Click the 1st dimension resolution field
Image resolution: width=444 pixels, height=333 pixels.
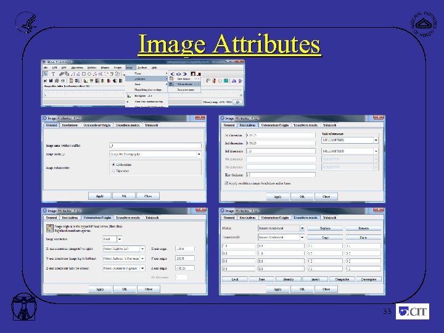pos(281,135)
